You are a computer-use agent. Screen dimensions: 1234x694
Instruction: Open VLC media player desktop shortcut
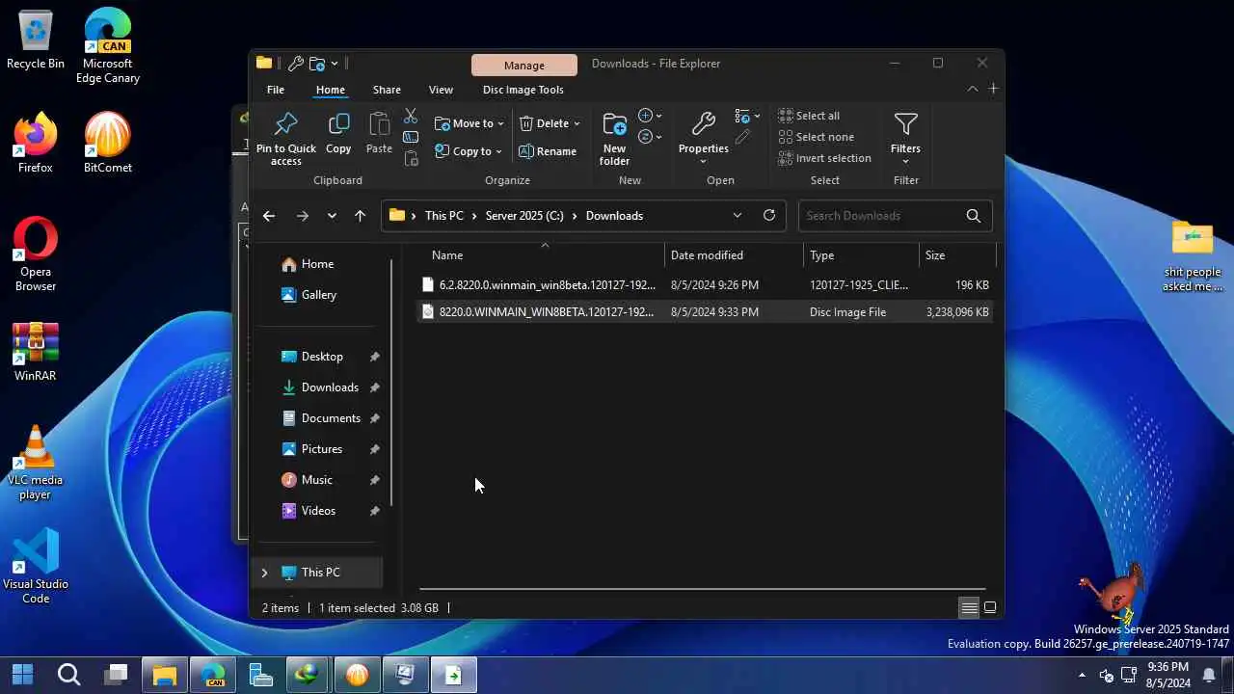pos(36,463)
